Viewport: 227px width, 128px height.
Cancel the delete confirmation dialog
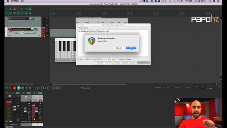[119, 48]
